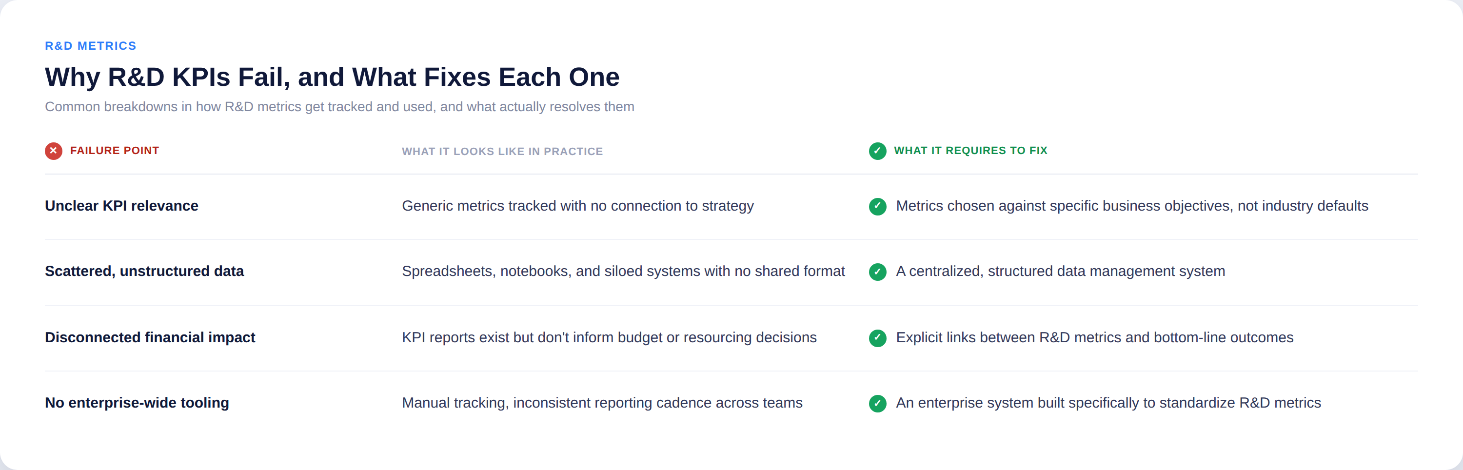
Task: Click the subtitle about common breakdowns
Action: click(339, 107)
